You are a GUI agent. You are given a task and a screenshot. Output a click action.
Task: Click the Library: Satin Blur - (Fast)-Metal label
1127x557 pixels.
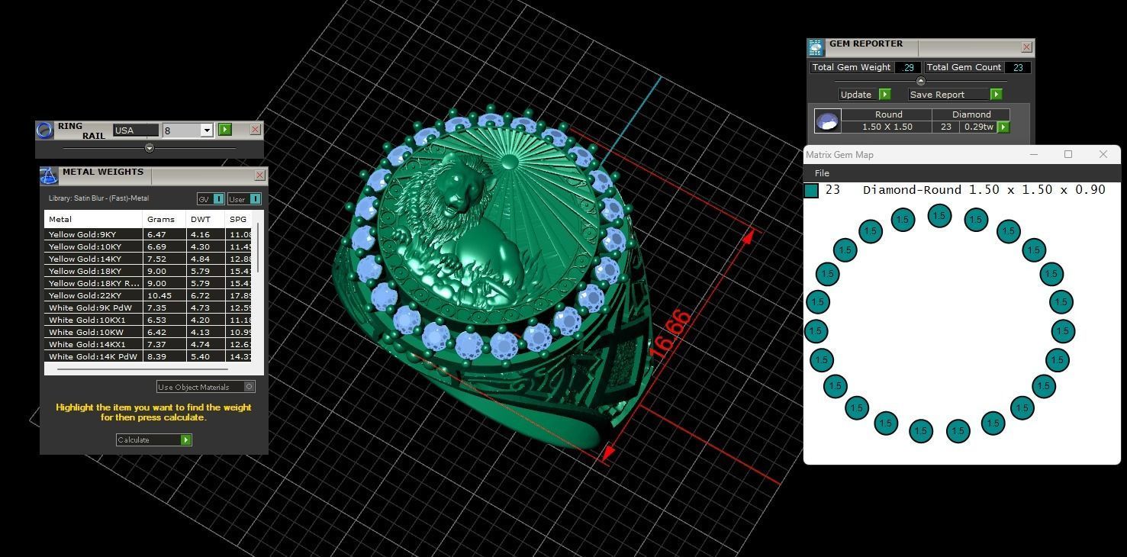(x=98, y=198)
